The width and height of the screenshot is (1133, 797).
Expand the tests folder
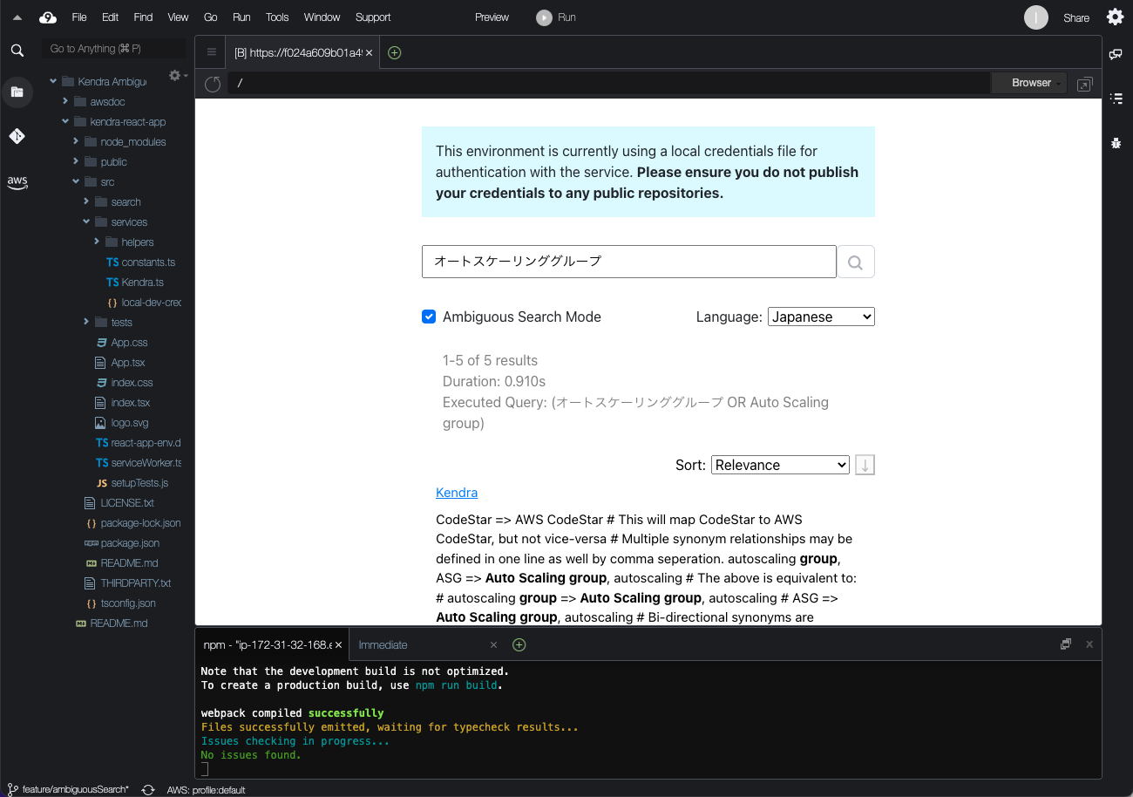(86, 322)
